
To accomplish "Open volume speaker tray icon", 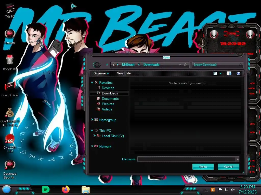I will pos(232,189).
